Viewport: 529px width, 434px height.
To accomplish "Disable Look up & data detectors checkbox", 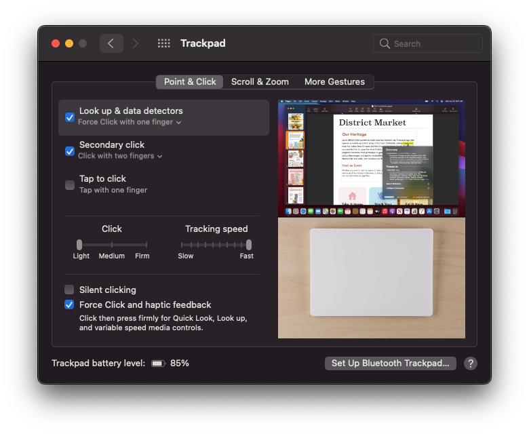I will pos(70,117).
